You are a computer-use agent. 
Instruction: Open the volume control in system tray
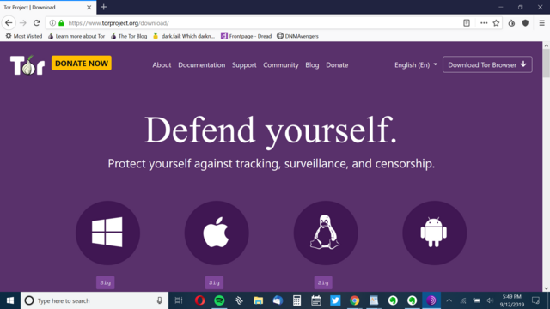[490, 300]
